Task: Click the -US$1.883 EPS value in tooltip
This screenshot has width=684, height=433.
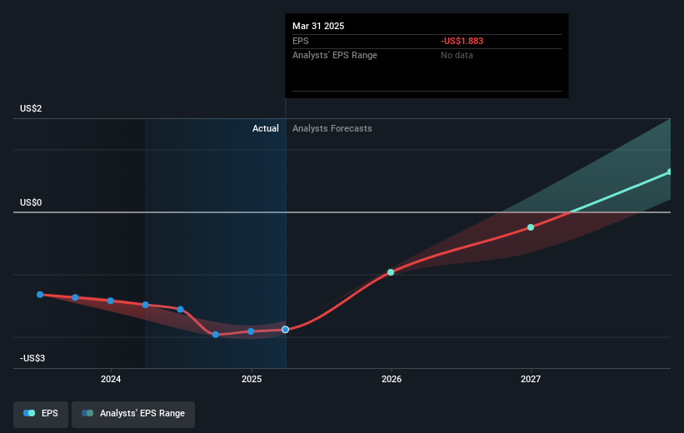Action: (x=462, y=41)
